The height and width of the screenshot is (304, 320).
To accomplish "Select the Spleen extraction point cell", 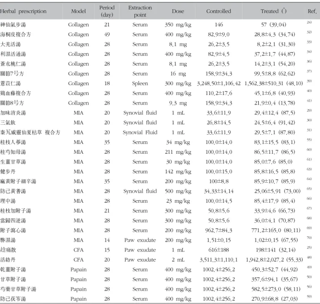I will pyautogui.click(x=140, y=83).
